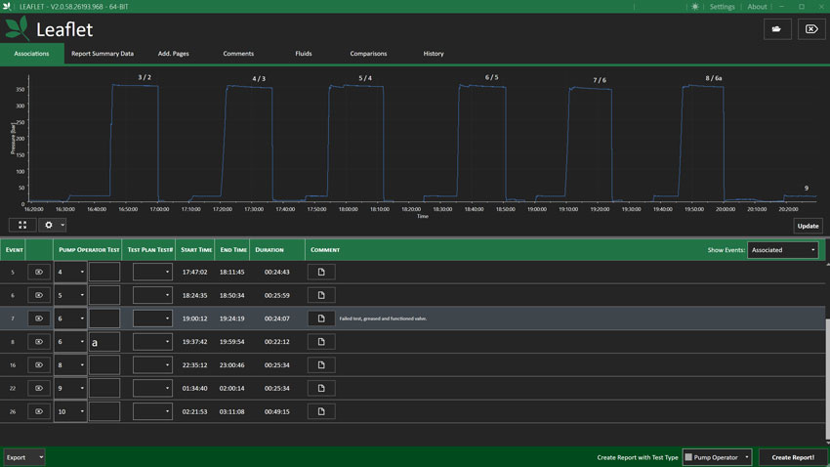Click the suffix input field containing 'a'

104,342
